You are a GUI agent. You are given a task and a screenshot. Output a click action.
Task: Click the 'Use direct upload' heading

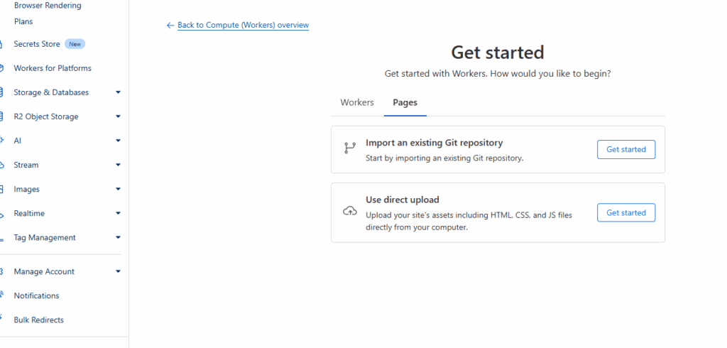[x=403, y=200]
